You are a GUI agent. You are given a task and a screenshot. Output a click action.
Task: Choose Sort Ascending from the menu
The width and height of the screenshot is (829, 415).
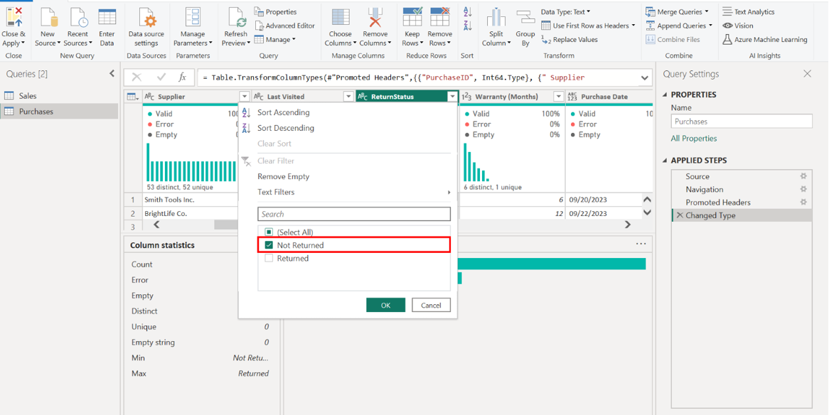coord(283,112)
